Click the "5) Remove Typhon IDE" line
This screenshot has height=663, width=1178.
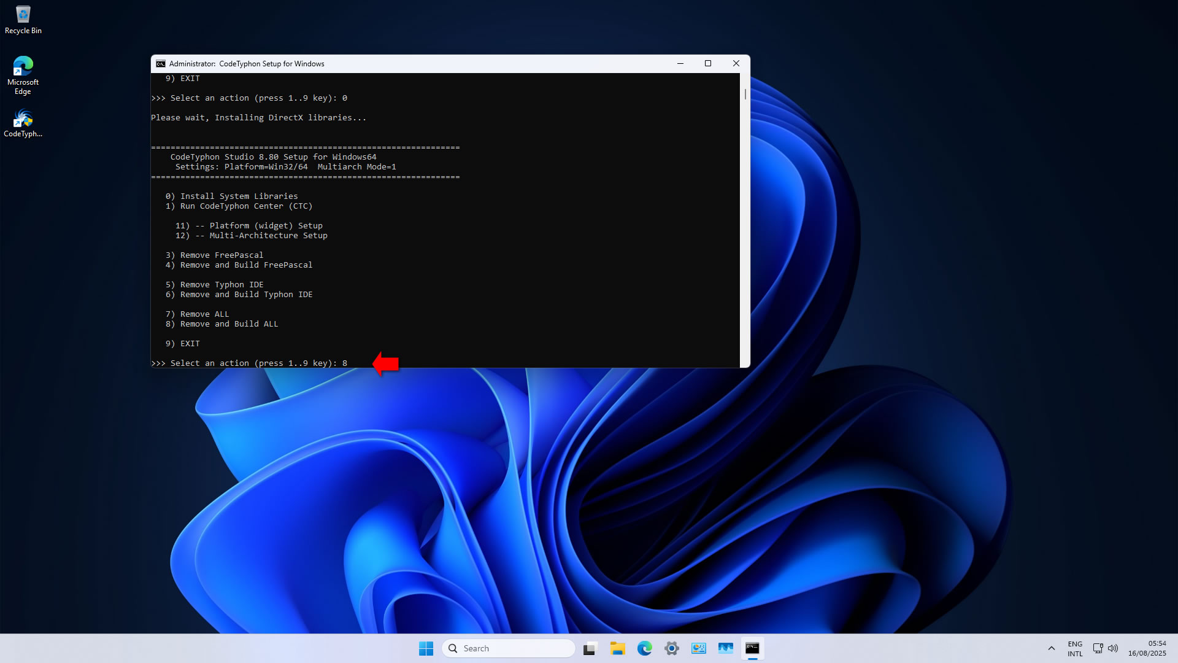pyautogui.click(x=214, y=285)
